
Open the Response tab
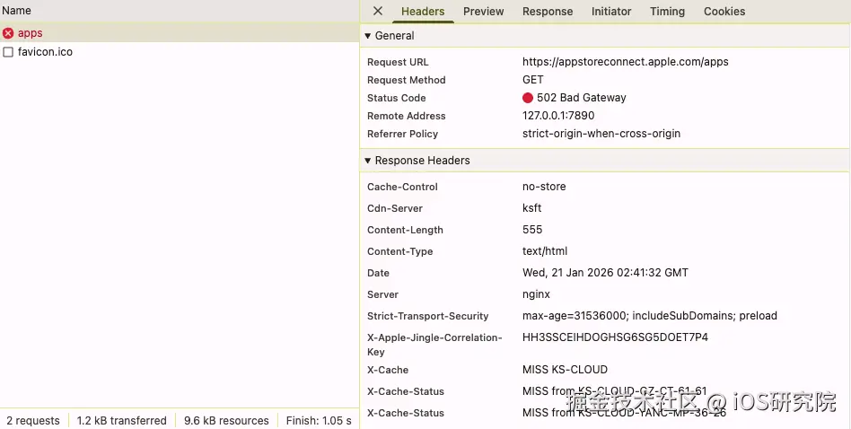pyautogui.click(x=548, y=12)
